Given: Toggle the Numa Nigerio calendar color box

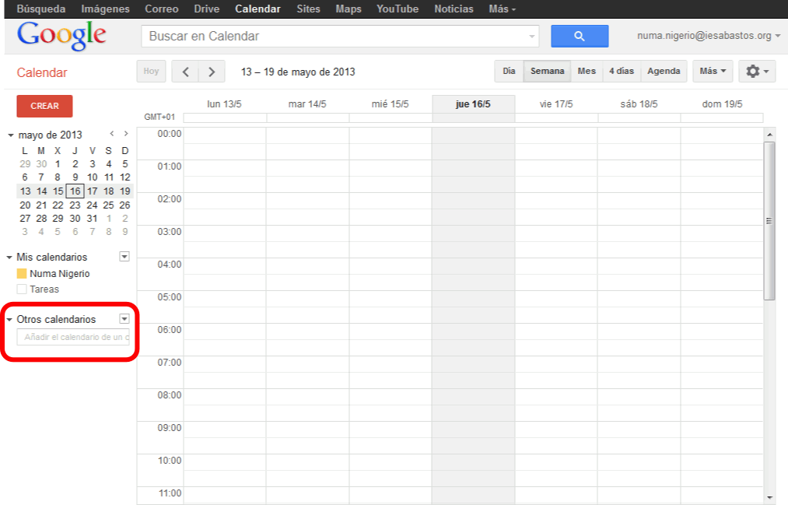Looking at the screenshot, I should coord(22,273).
